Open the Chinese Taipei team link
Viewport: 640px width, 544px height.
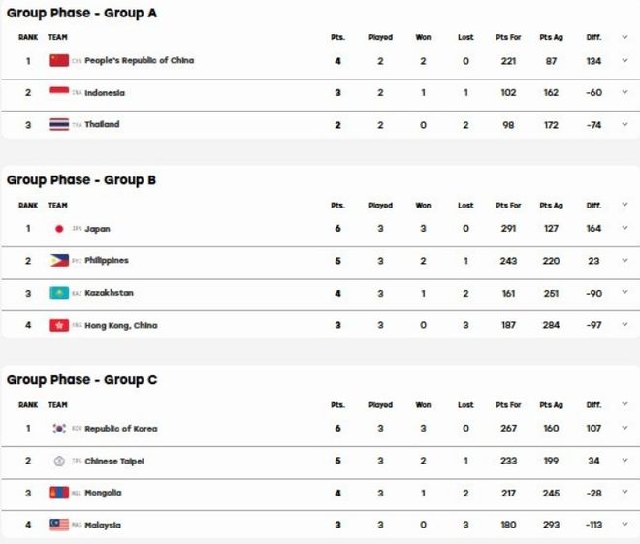click(114, 462)
